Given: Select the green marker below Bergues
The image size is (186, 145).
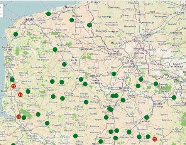Looking at the screenshot, I should coord(72,20).
